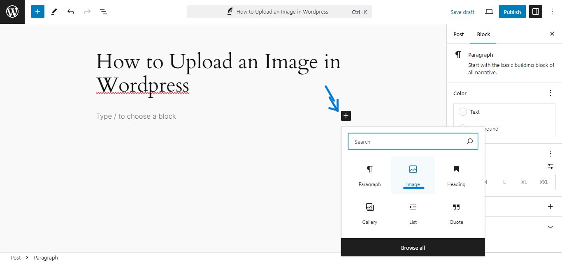
Task: Toggle the blue block inserter button
Action: (x=38, y=12)
